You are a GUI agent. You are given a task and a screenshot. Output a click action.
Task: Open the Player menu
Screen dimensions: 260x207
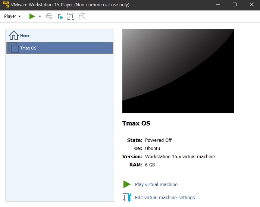point(12,16)
